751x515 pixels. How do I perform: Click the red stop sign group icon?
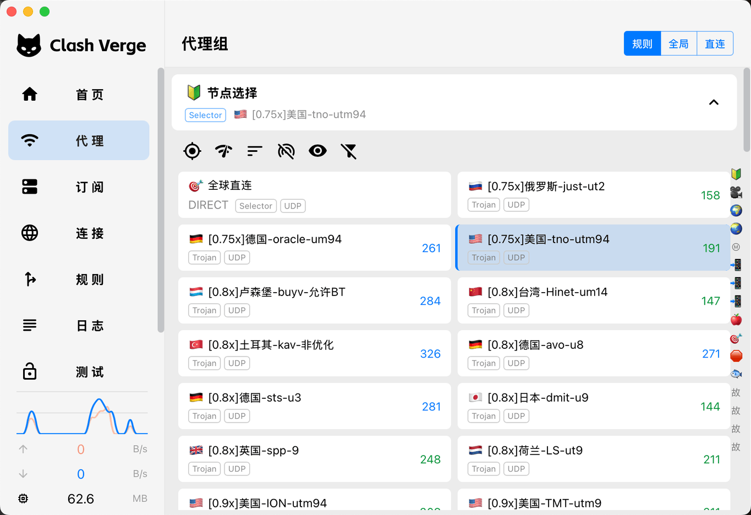click(736, 356)
